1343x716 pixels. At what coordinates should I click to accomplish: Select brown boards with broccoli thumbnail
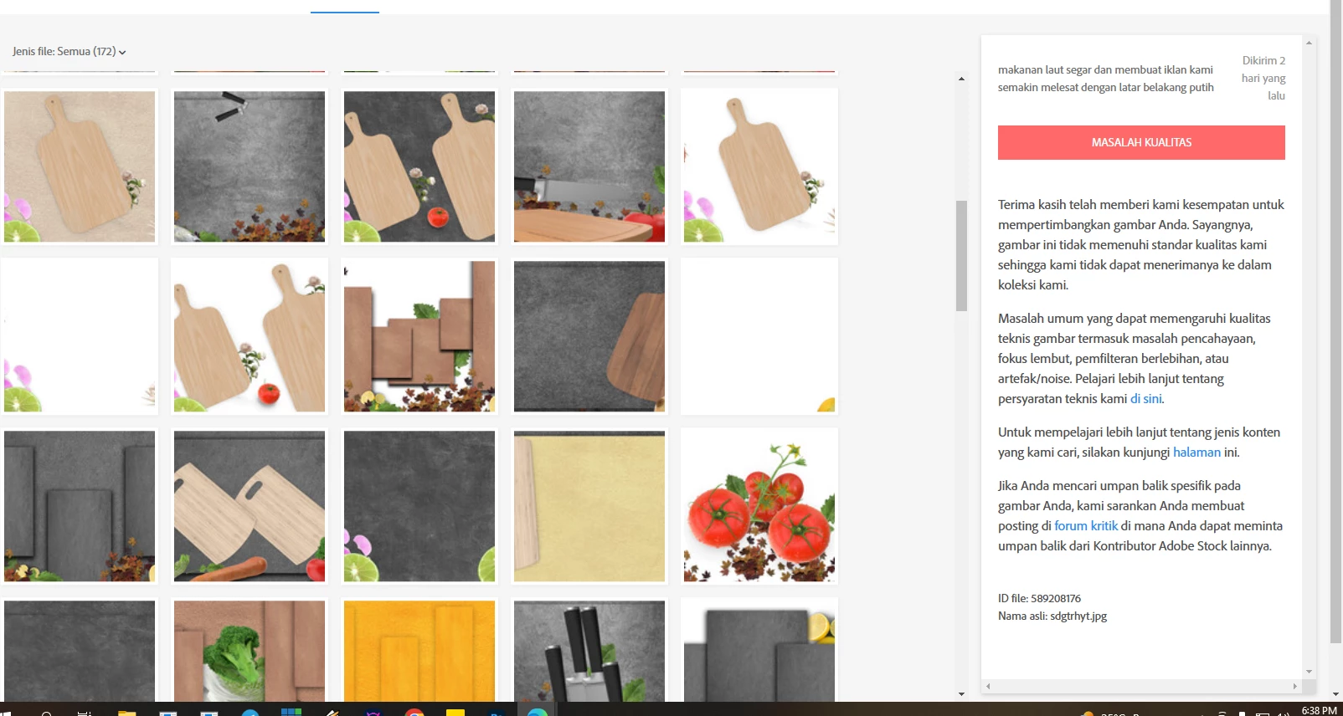click(x=250, y=651)
